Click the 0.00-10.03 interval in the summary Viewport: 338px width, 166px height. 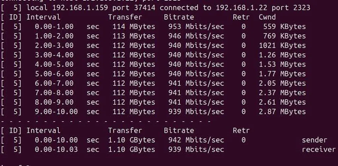pos(56,150)
